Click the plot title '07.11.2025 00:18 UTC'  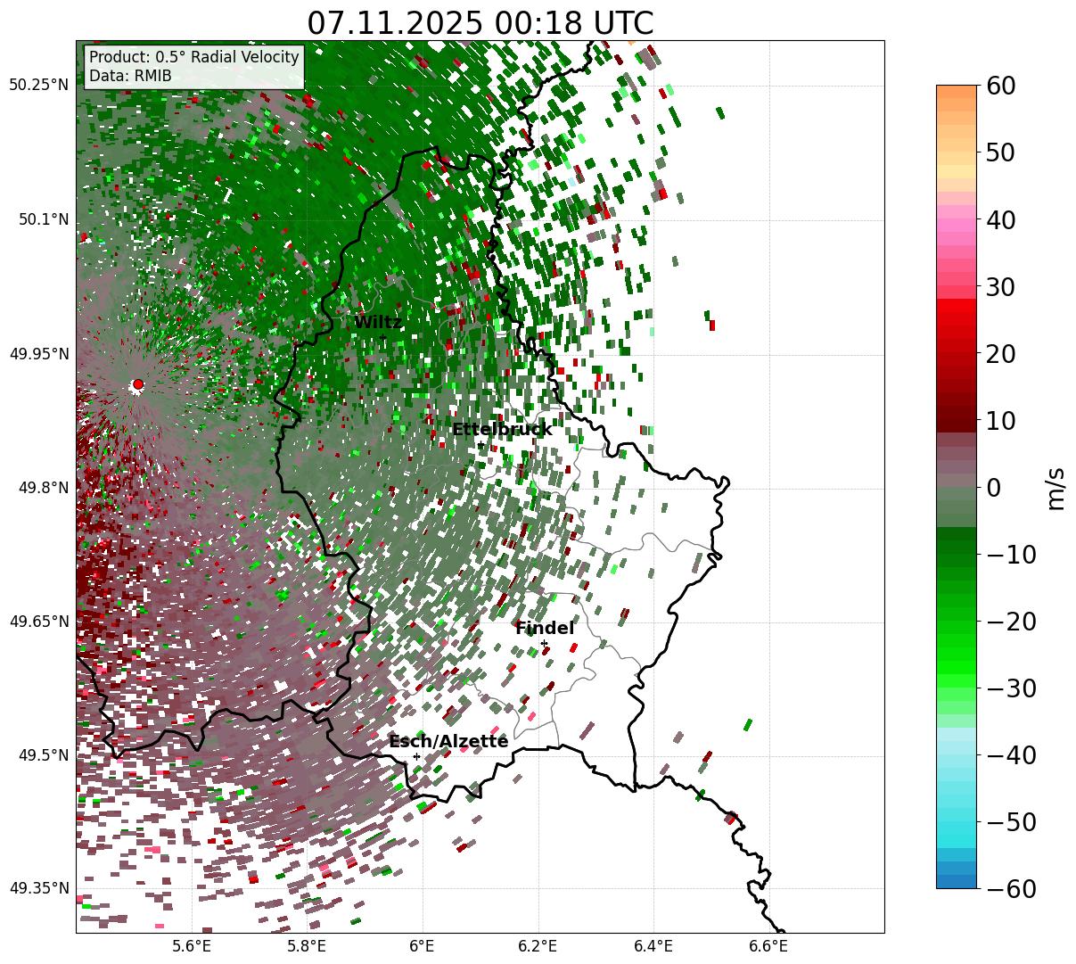pos(480,22)
